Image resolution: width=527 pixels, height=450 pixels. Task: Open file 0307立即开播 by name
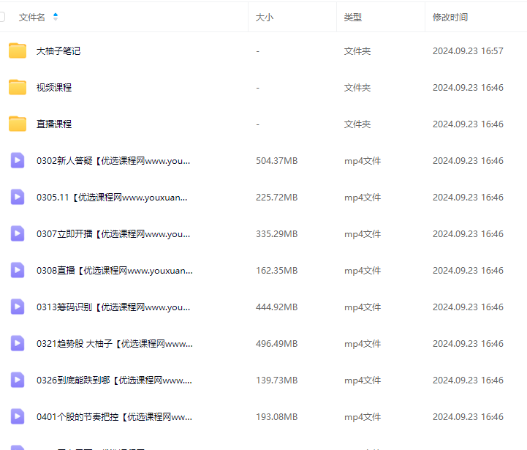tap(113, 234)
